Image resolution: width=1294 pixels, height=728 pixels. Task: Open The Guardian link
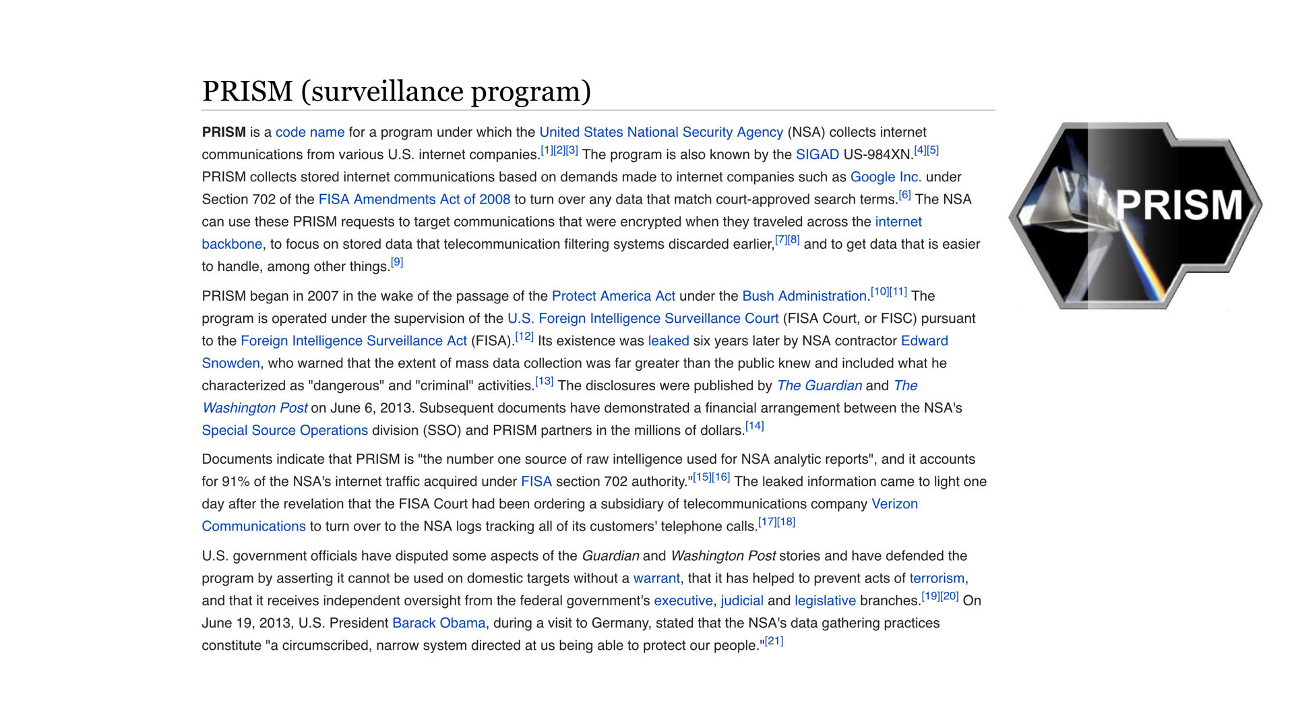[x=820, y=386]
